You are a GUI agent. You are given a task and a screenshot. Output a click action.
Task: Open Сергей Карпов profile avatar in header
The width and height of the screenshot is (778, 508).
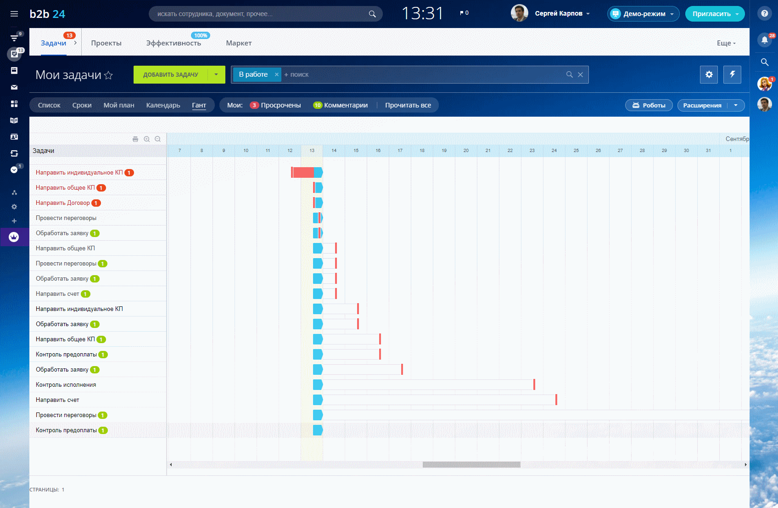click(x=520, y=13)
